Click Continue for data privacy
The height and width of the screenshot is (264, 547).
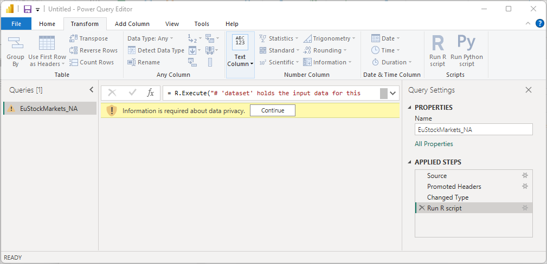click(273, 110)
